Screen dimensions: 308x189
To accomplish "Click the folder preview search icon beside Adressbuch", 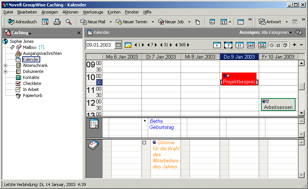I will click(x=45, y=22).
